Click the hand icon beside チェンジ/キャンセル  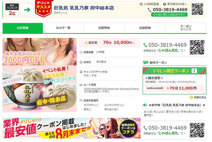[81, 72]
